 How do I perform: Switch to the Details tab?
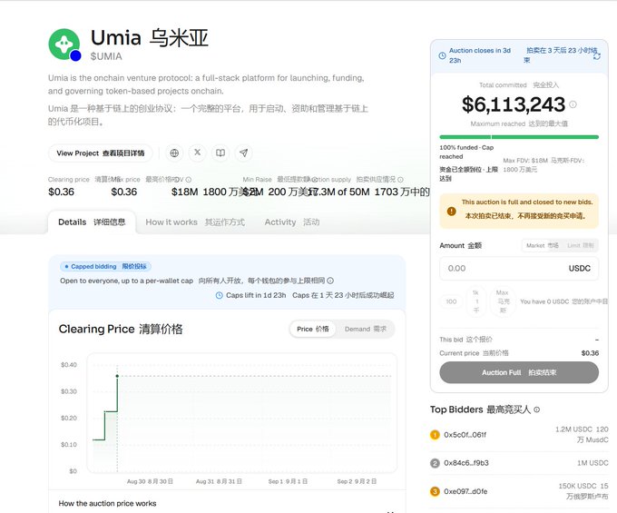(92, 222)
